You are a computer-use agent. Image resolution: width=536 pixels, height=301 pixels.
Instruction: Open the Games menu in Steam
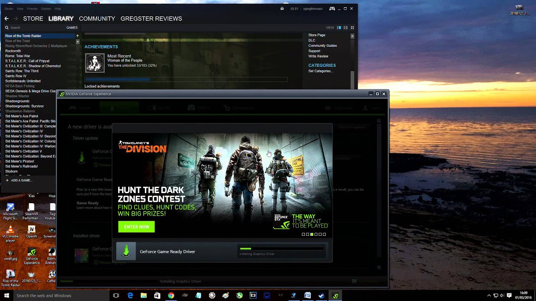coord(46,8)
